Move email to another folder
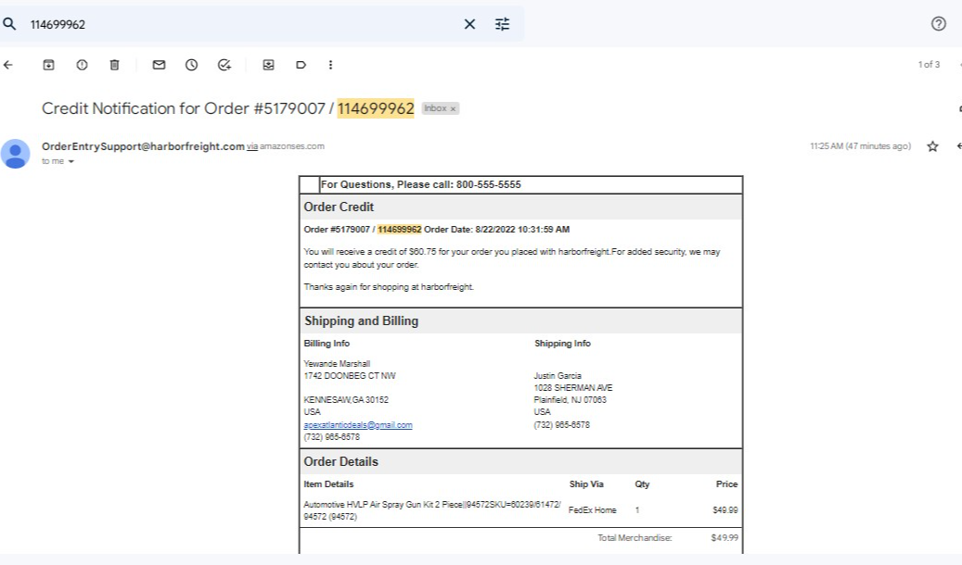Viewport: 962px width, 565px height. click(268, 64)
